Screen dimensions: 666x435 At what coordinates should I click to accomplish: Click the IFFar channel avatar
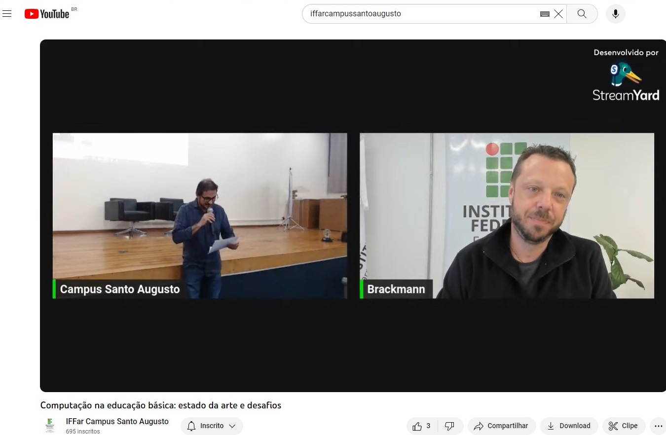click(x=50, y=426)
